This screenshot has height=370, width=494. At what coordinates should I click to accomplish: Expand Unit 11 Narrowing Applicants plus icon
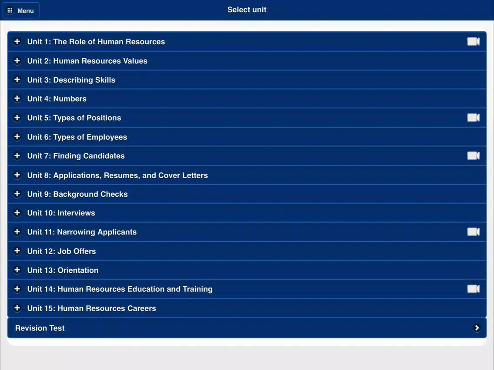(17, 232)
